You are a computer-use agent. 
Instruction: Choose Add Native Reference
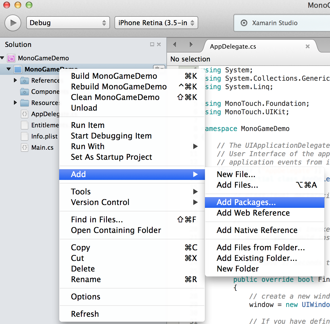(x=265, y=230)
